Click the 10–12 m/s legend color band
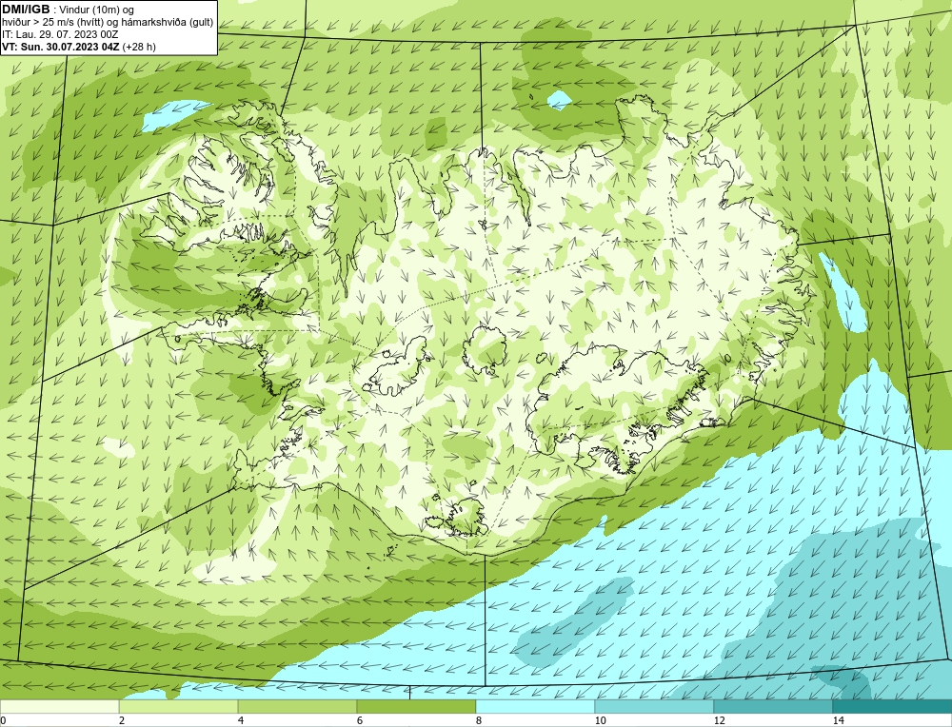The height and width of the screenshot is (727, 952). coord(655,707)
